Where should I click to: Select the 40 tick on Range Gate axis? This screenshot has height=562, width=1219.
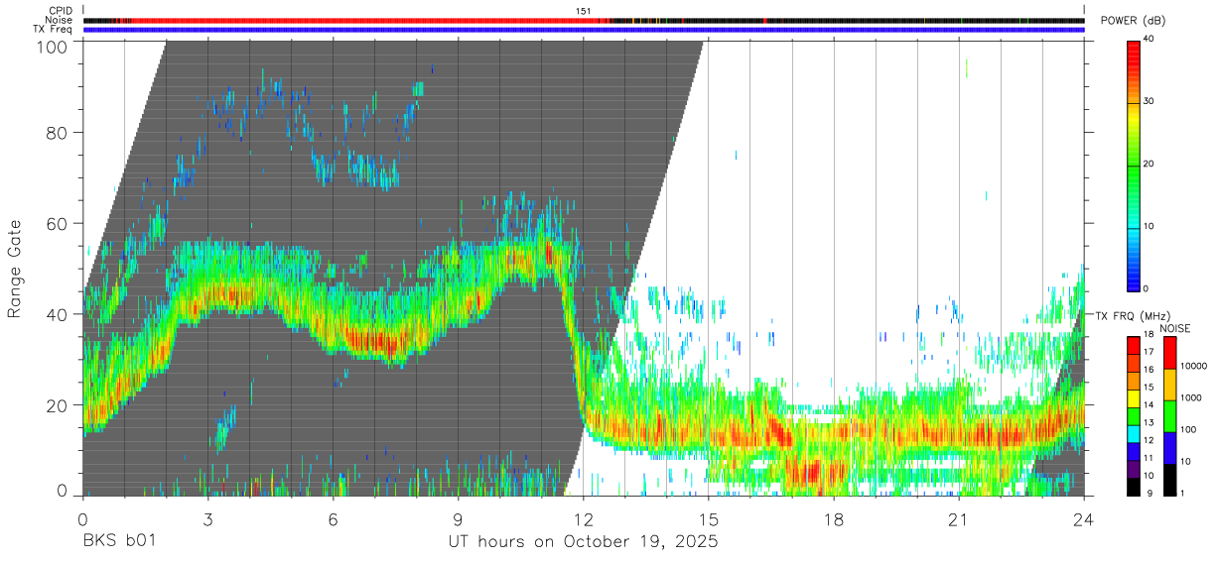56,314
